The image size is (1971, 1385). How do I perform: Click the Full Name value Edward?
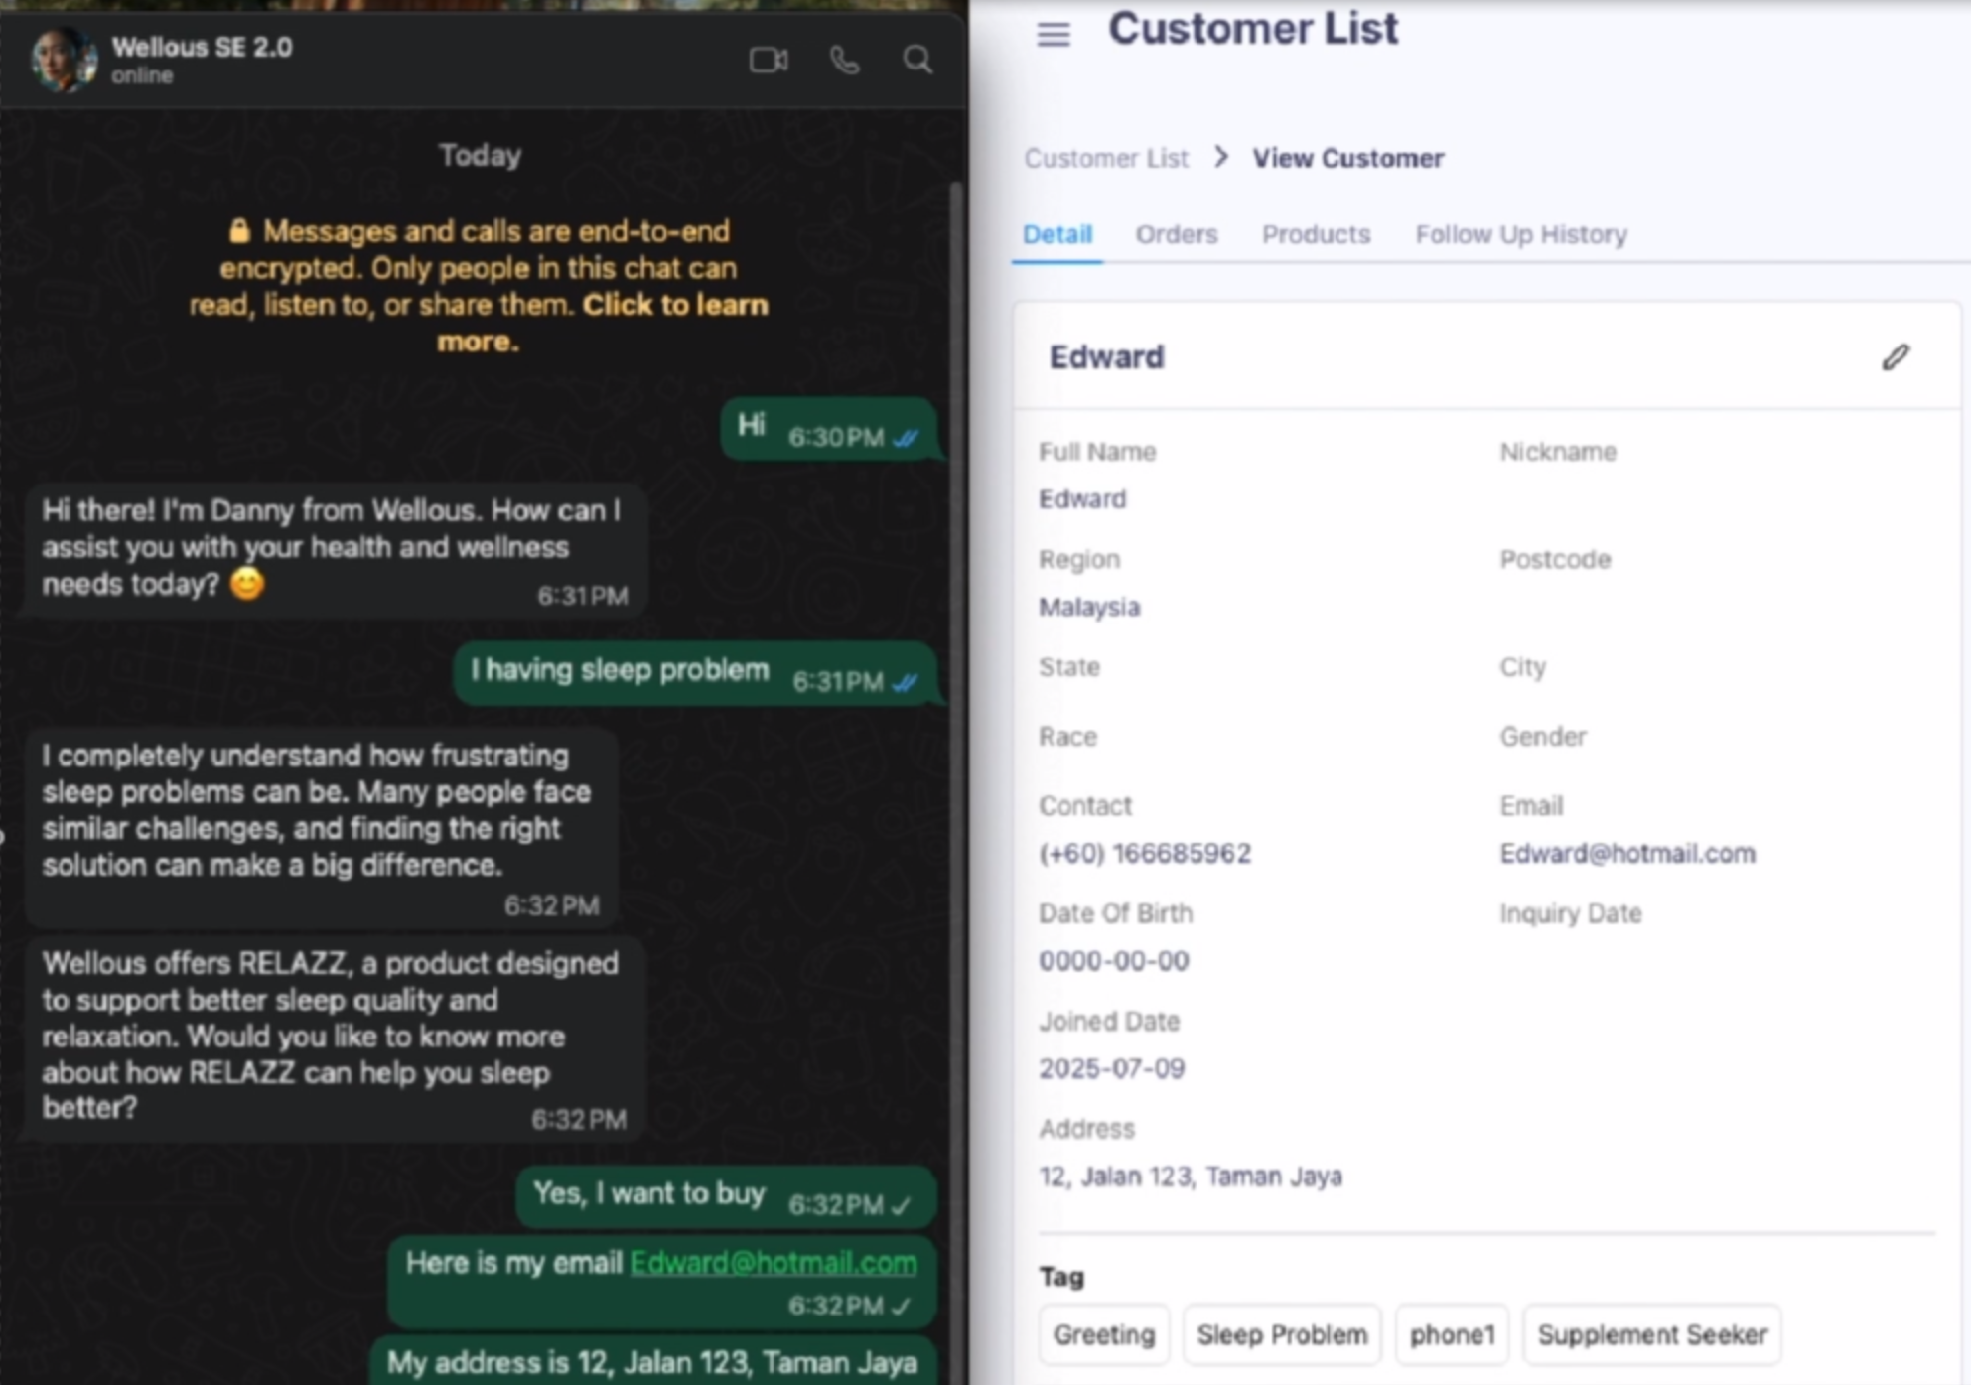click(x=1082, y=498)
